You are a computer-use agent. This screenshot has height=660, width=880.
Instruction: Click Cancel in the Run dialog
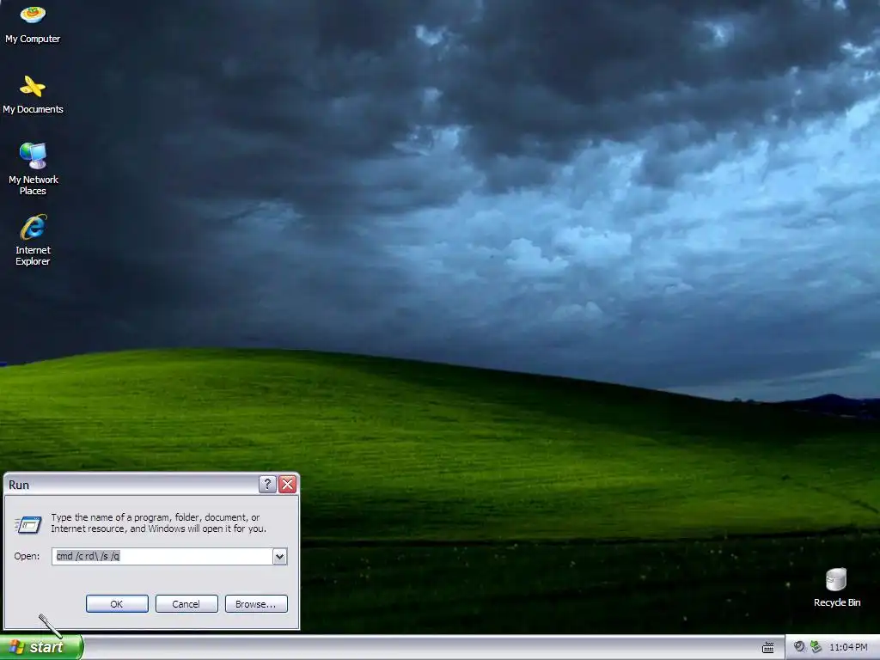[186, 604]
